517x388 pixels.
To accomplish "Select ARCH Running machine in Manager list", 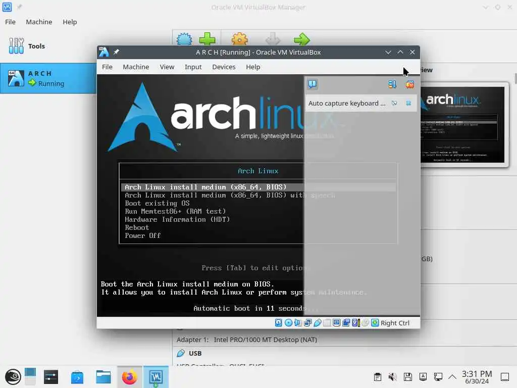I will pyautogui.click(x=48, y=78).
